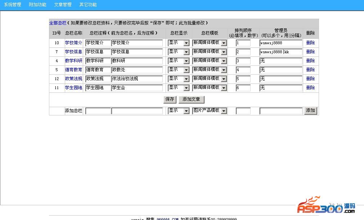The image size is (364, 220).
Task: Expand display dropdown for 政策法规 row
Action: pos(186,79)
